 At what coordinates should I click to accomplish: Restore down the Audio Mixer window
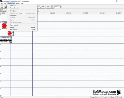pyautogui.click(x=117, y=1)
